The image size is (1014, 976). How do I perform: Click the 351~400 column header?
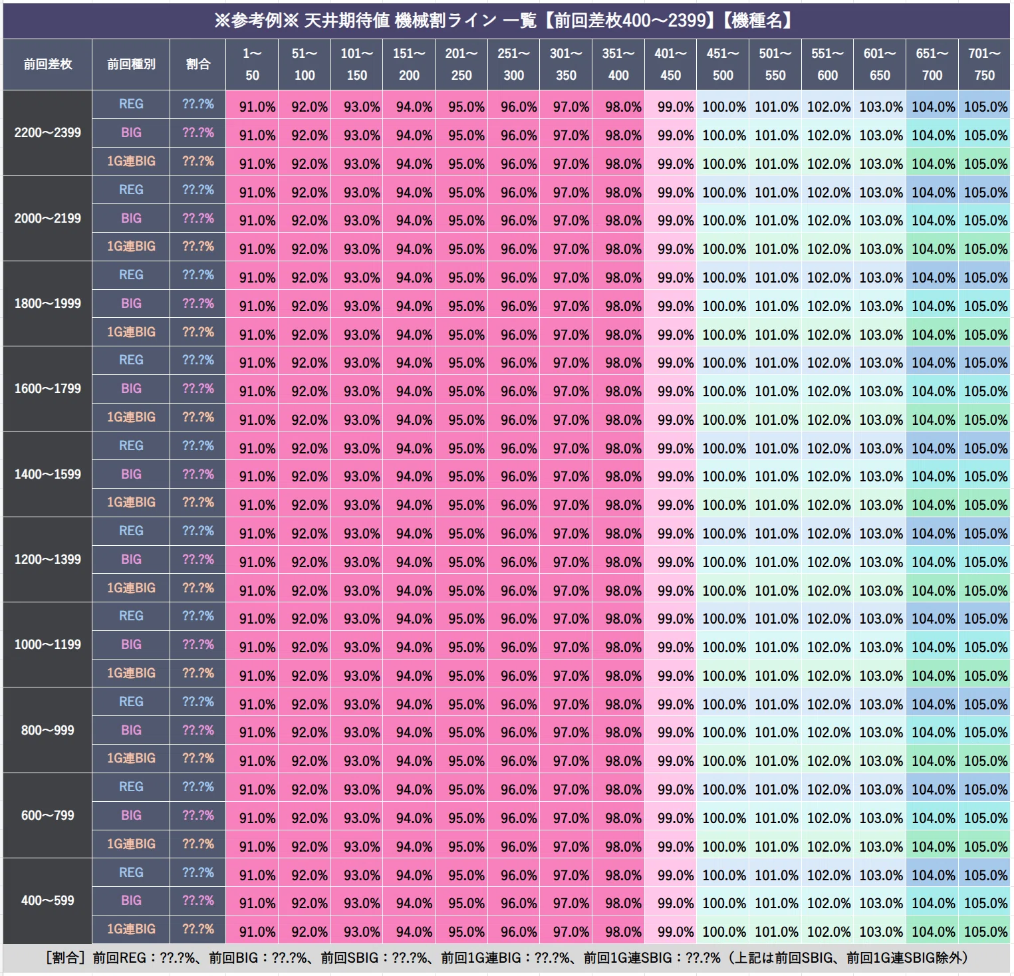[x=618, y=64]
